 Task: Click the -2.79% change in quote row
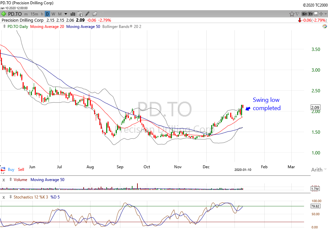point(105,20)
